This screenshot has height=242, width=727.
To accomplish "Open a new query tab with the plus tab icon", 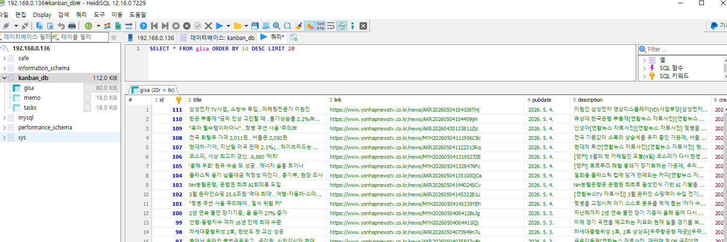I will pos(294,37).
